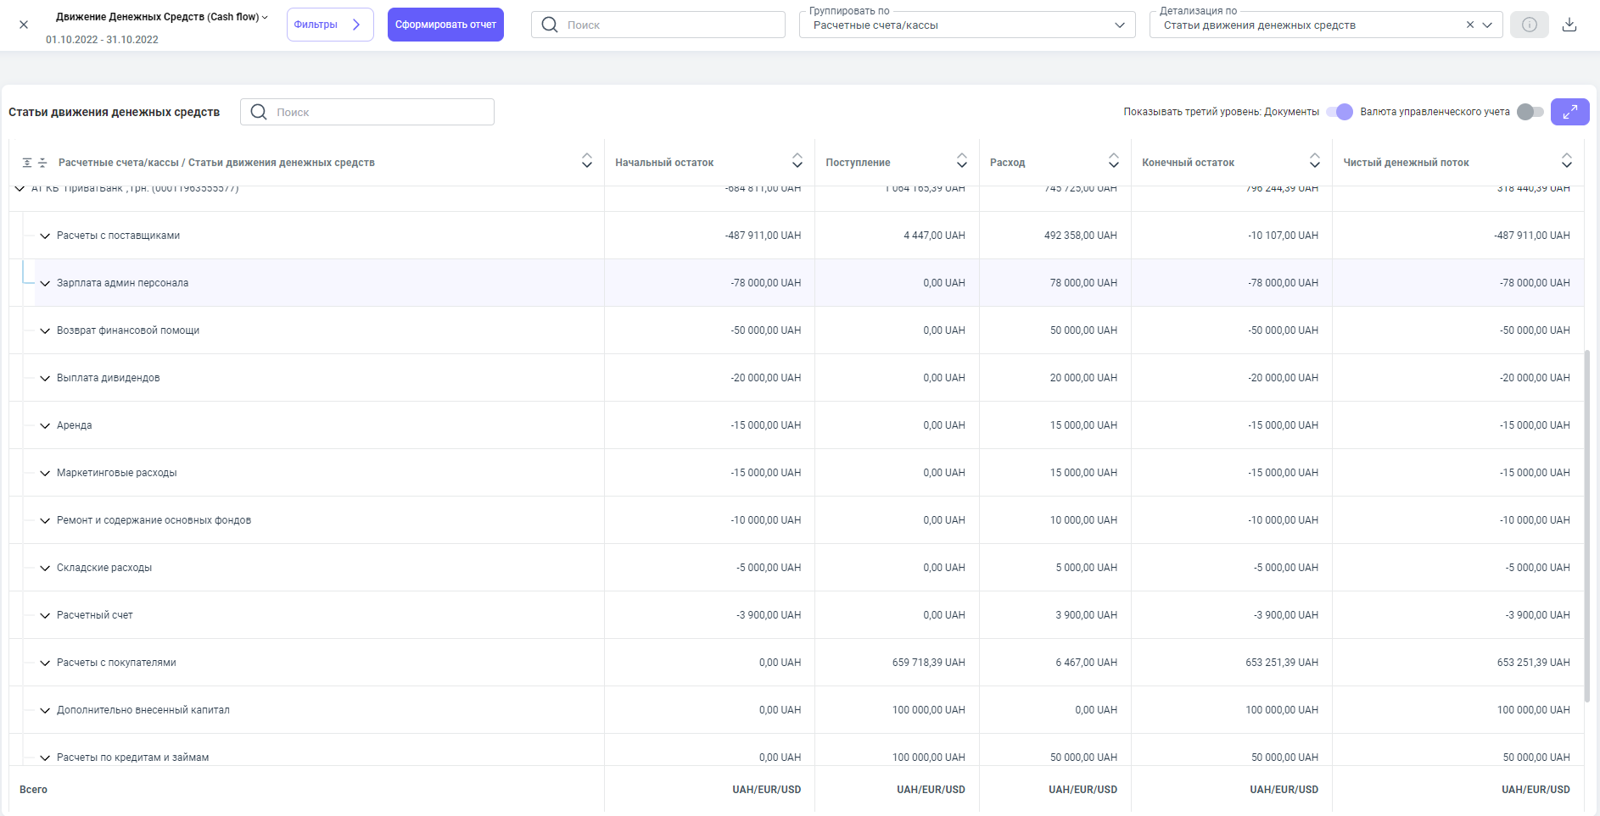Click the top Поиск search field
1600x816 pixels.
[x=657, y=25]
